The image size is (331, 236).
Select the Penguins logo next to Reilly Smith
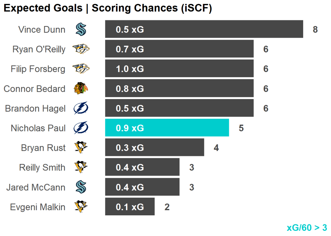[x=80, y=168]
